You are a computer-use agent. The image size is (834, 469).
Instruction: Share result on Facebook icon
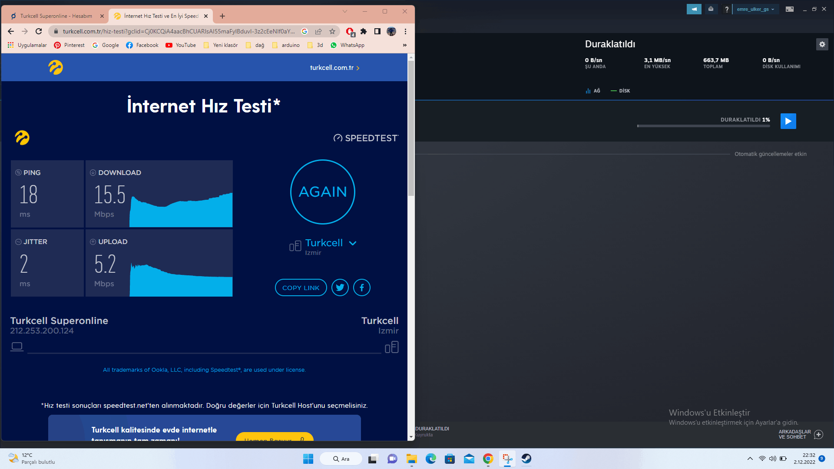point(362,287)
